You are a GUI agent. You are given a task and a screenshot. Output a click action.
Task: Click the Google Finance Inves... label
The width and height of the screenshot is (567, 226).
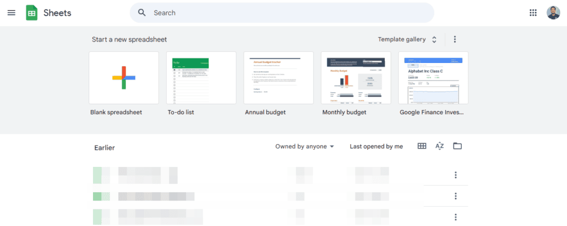(x=432, y=112)
